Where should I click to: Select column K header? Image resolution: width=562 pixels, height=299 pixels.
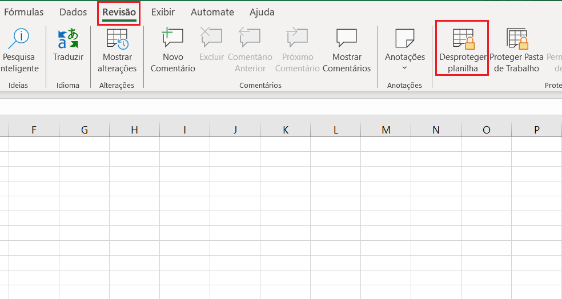click(x=286, y=130)
